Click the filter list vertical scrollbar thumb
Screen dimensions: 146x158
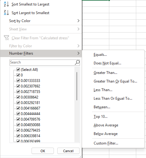77,86
